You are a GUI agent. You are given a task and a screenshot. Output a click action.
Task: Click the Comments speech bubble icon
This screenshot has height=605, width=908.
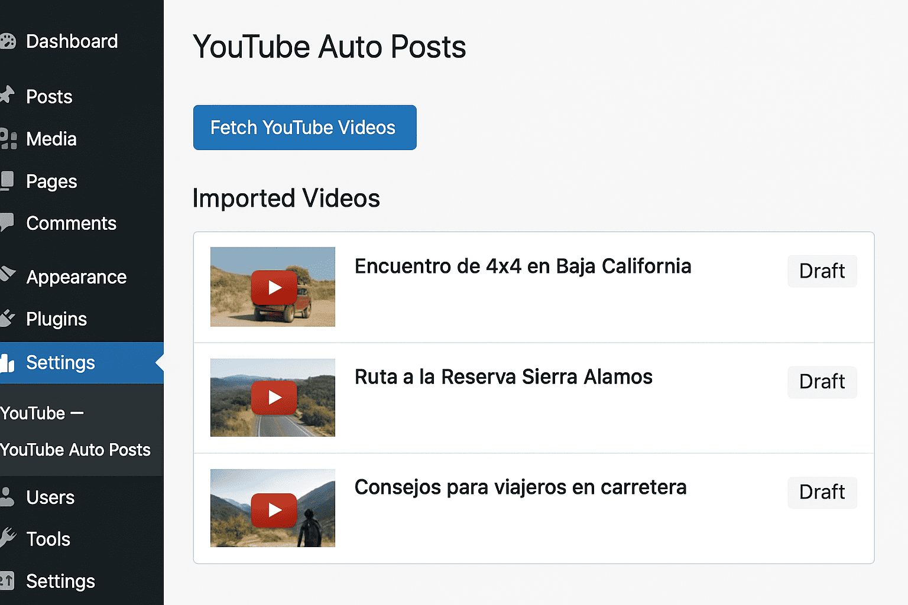[7, 222]
